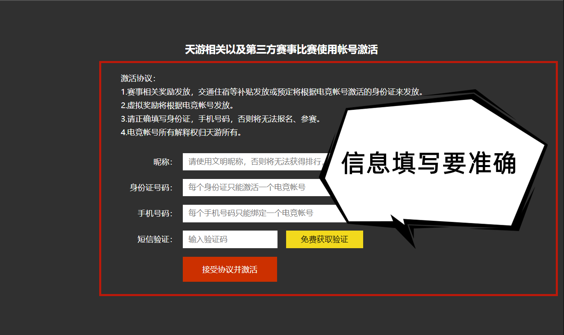Click the 昵称 field label
The image size is (564, 335).
pyautogui.click(x=163, y=162)
